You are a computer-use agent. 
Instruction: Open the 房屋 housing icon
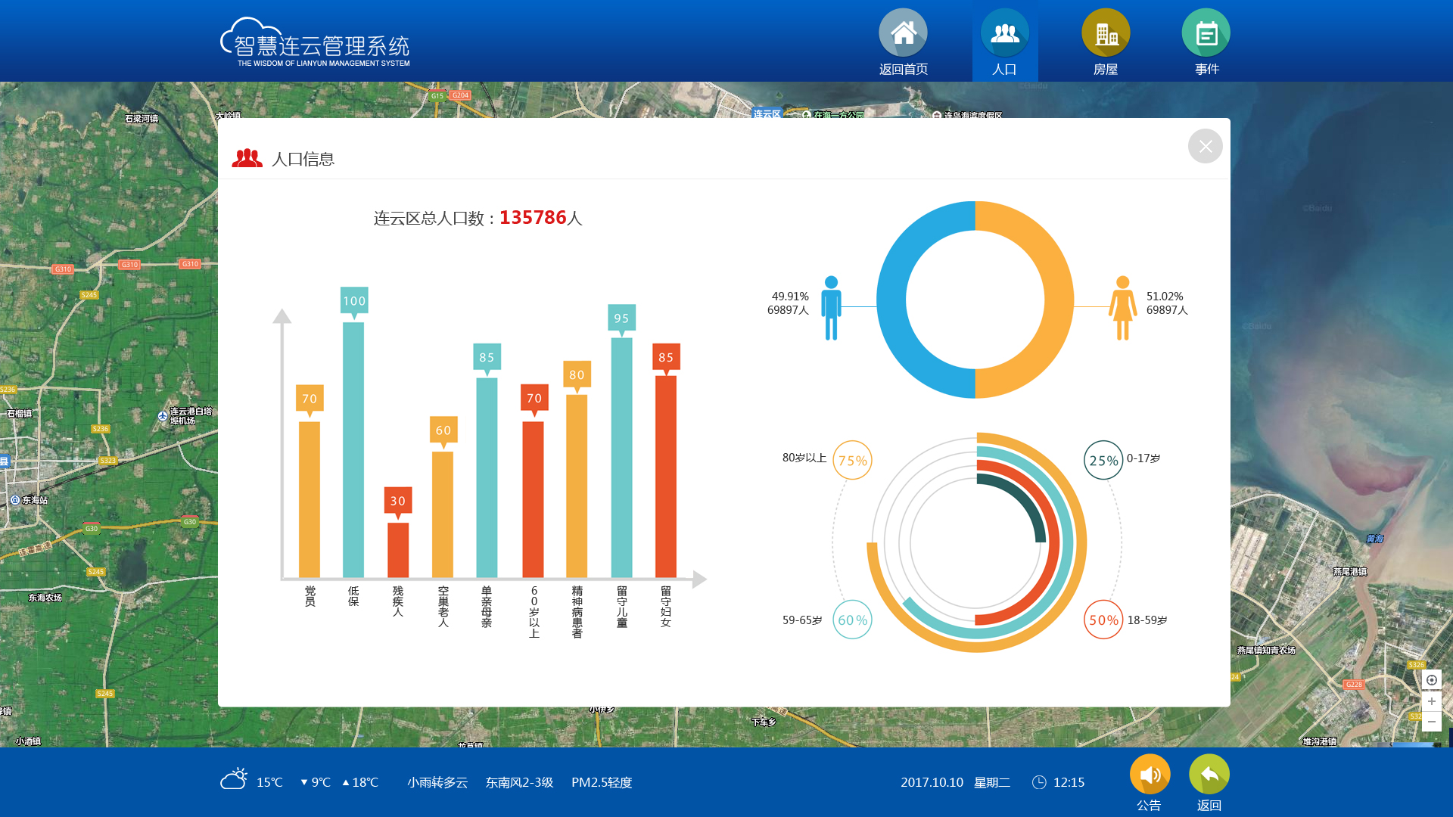tap(1105, 33)
